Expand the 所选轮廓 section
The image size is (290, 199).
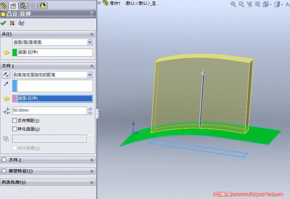(92, 182)
